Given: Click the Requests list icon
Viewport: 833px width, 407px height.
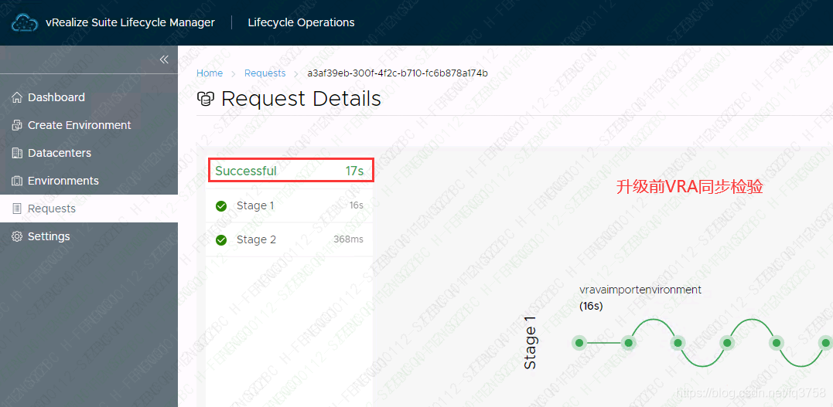Looking at the screenshot, I should [18, 209].
